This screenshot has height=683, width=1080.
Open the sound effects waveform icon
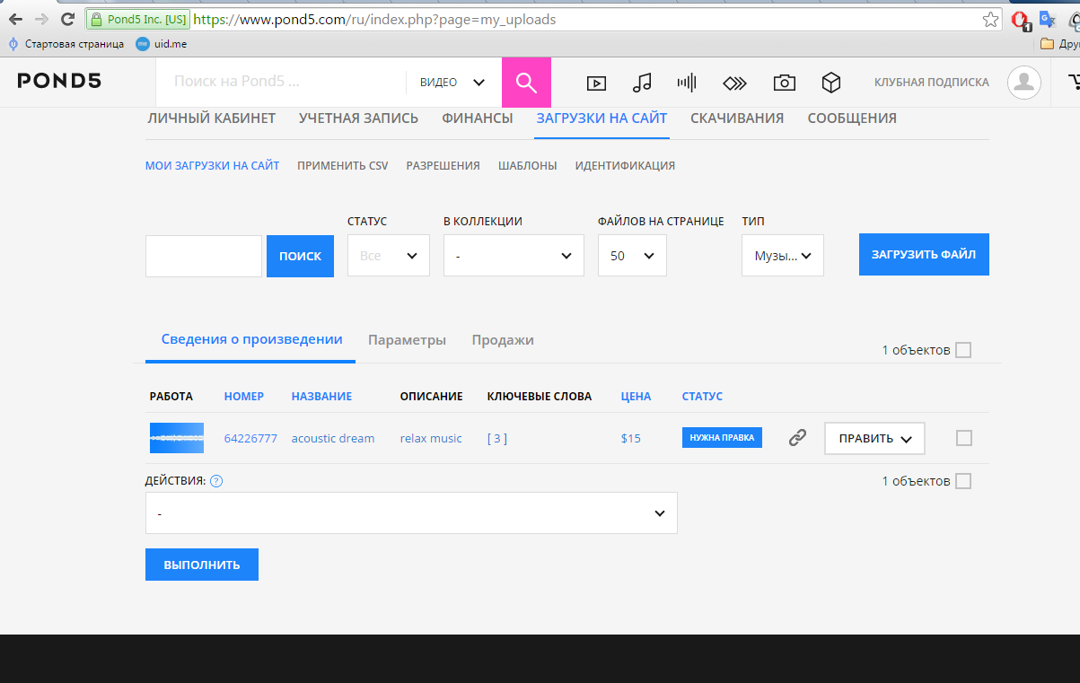pyautogui.click(x=687, y=83)
